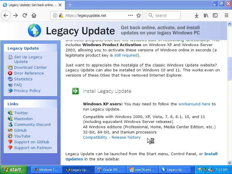Viewport: 232px width, 174px height.
Task: Bookmark this page with the star icon
Action: tap(139, 15)
